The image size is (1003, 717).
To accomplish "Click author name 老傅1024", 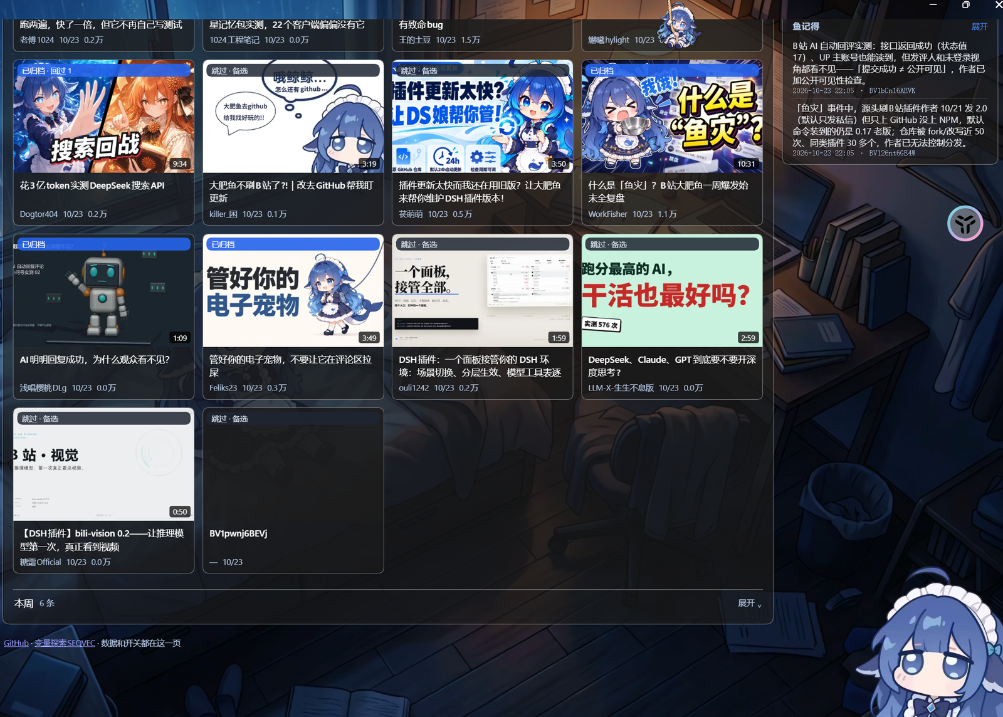I will 37,40.
